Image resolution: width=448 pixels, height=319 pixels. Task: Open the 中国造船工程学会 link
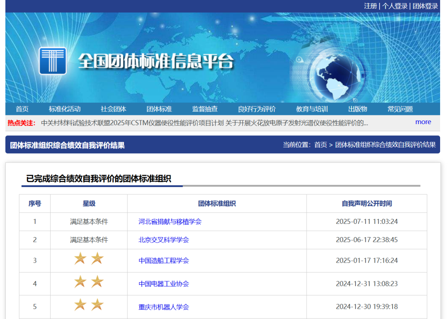tap(164, 261)
